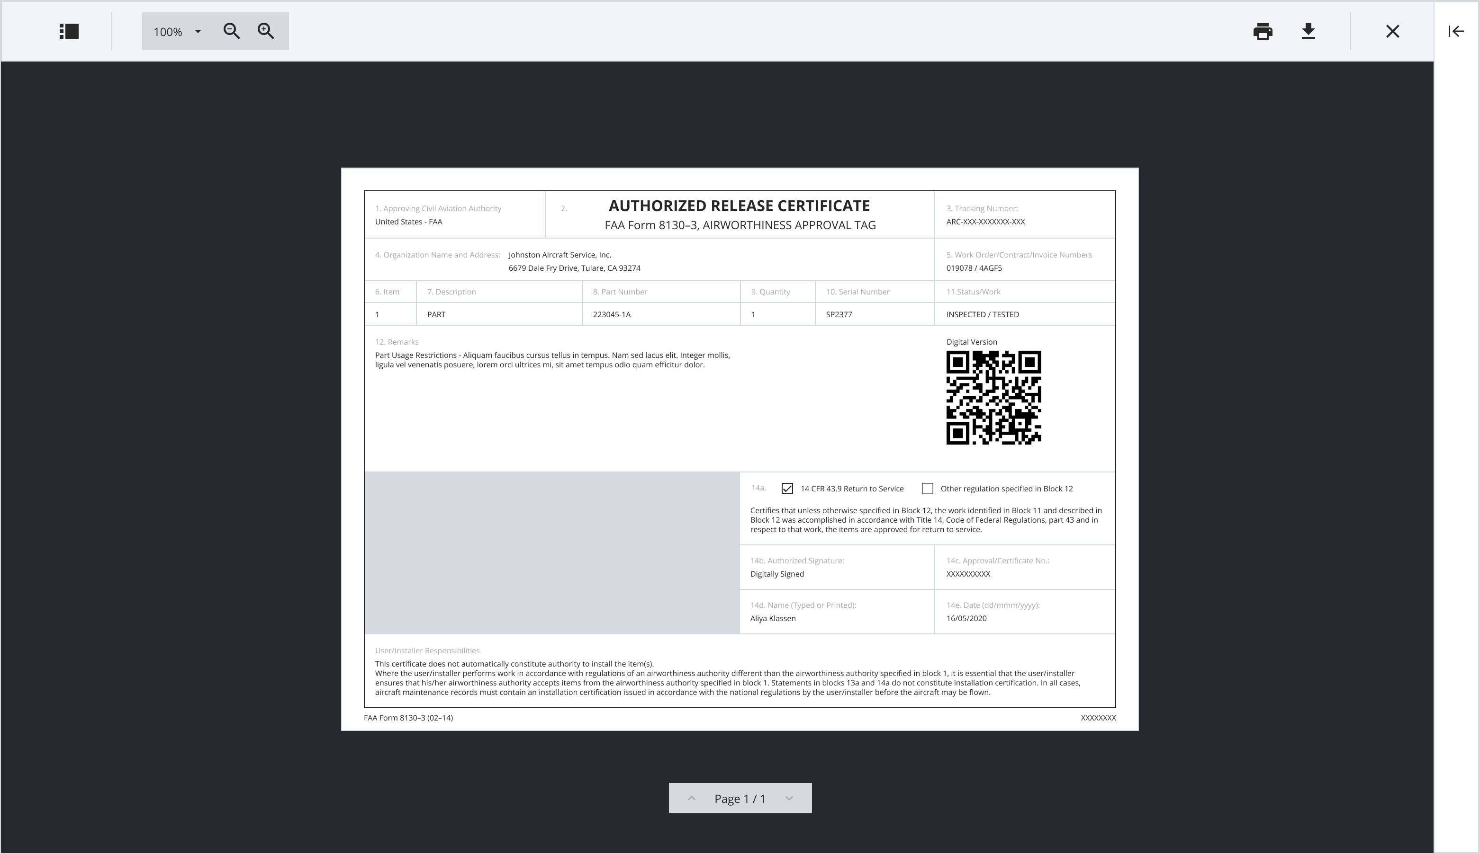Print the certificate document
Viewport: 1480px width, 854px height.
pos(1263,31)
